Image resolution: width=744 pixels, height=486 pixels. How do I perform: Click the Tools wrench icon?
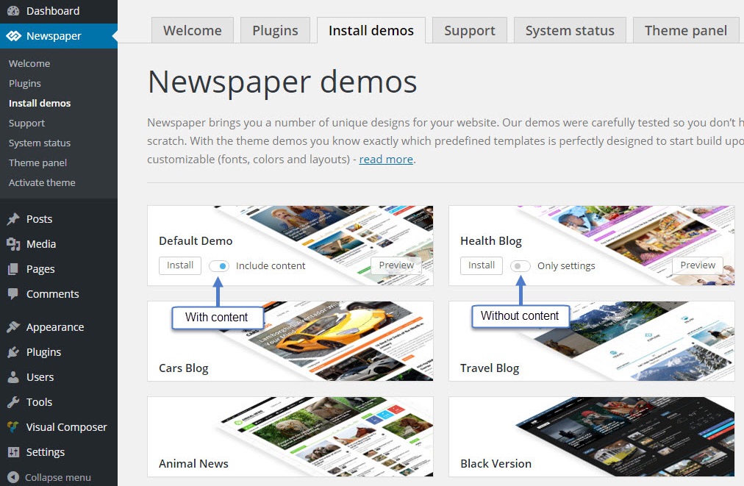pos(13,402)
